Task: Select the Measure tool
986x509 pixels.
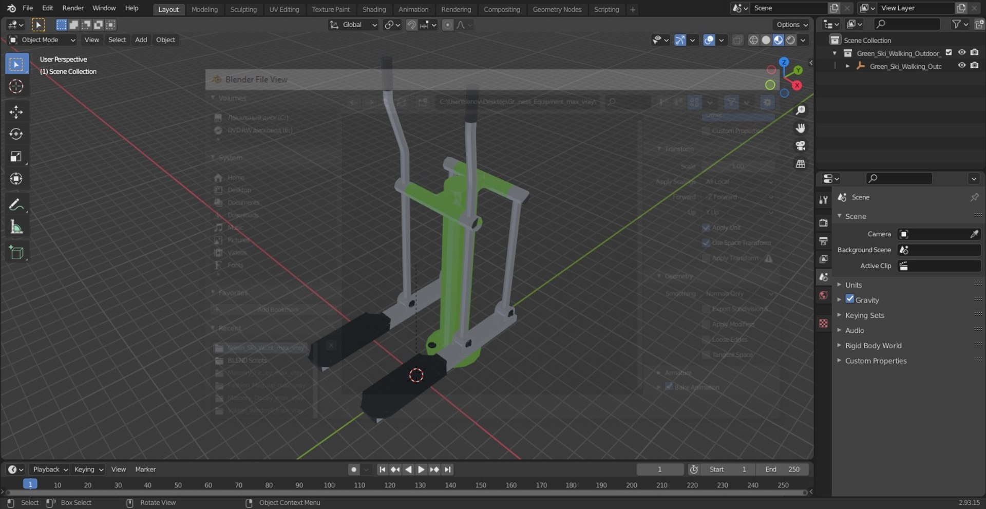Action: [16, 227]
